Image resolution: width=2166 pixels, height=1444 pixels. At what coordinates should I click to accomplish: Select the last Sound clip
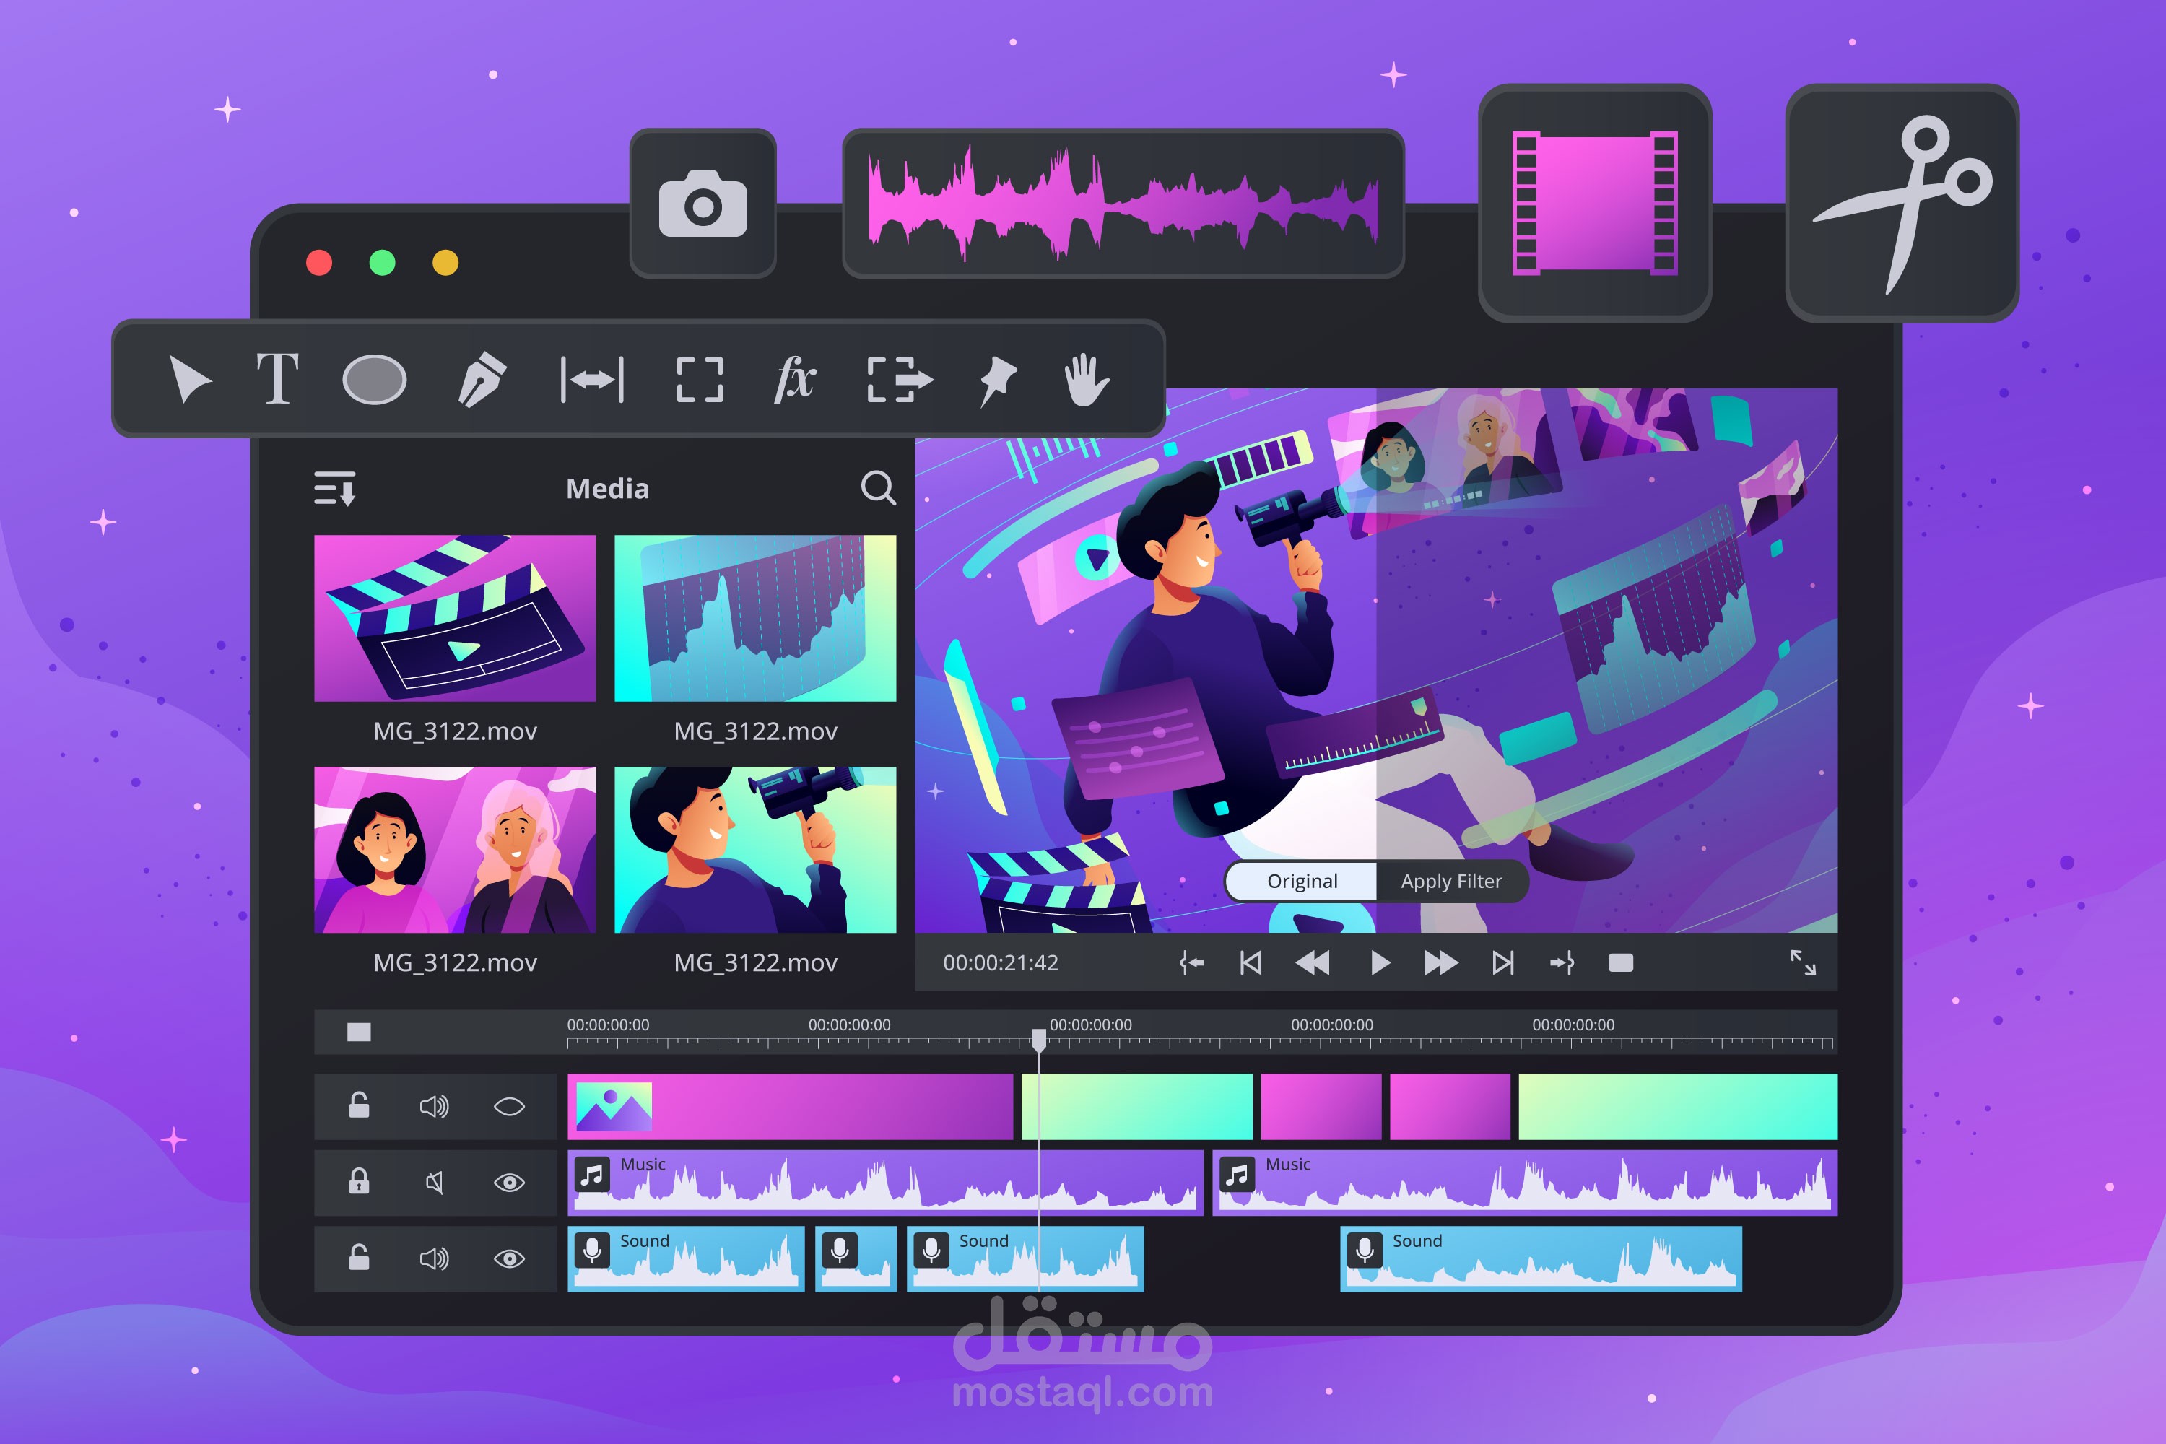point(1541,1259)
